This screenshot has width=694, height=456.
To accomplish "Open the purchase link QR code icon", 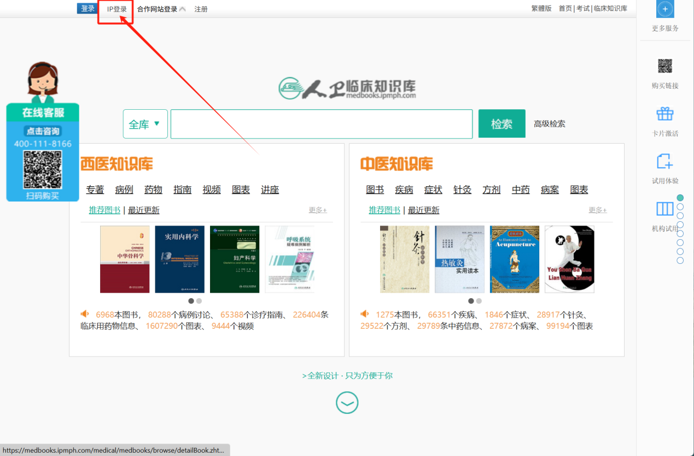I will 665,66.
